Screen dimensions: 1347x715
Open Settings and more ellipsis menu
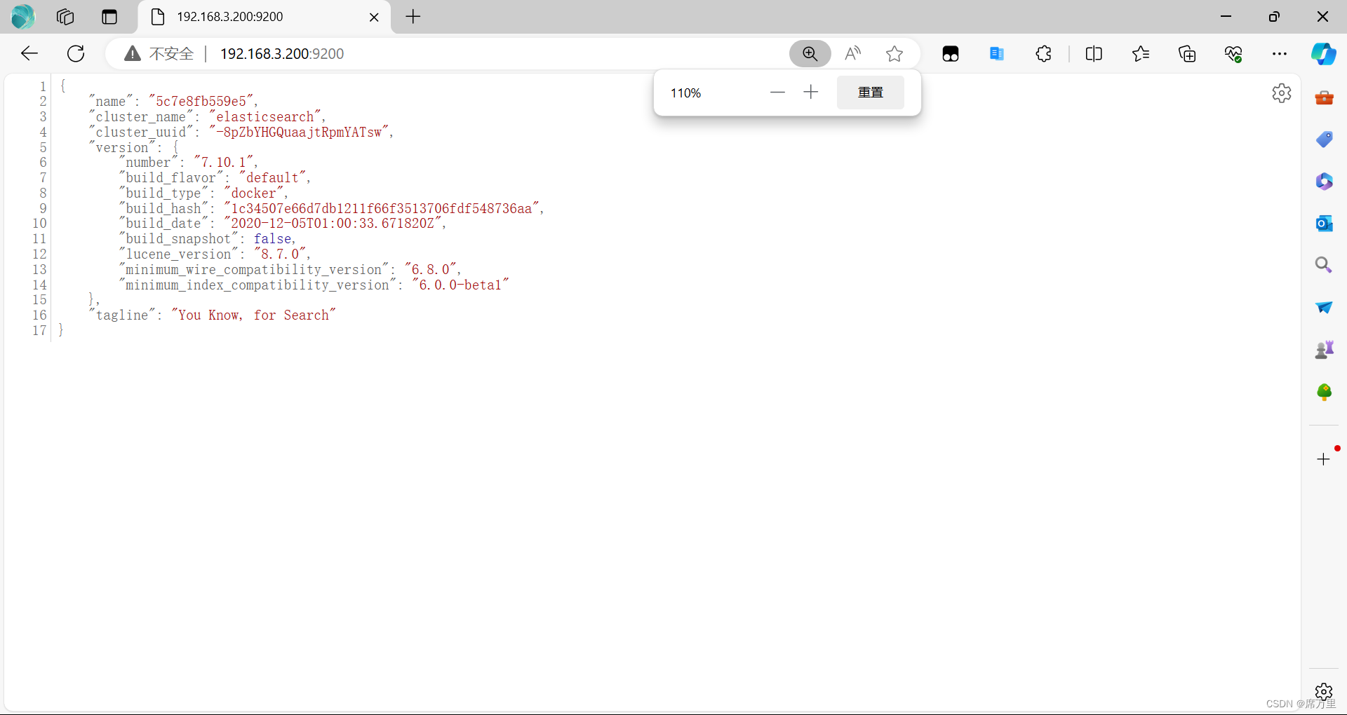click(1280, 54)
